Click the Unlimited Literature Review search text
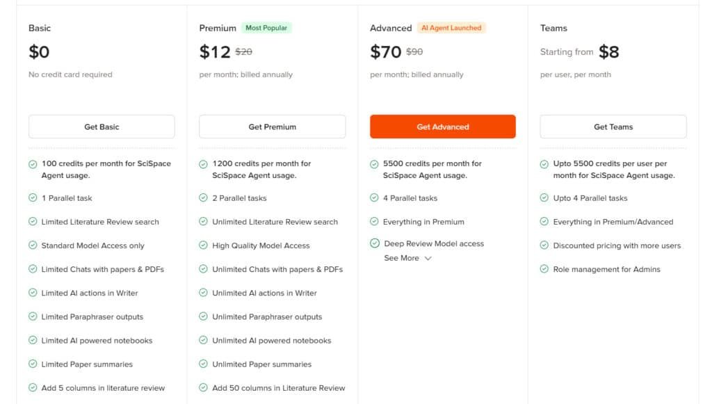Viewport: 712px width, 404px height. pyautogui.click(x=275, y=222)
